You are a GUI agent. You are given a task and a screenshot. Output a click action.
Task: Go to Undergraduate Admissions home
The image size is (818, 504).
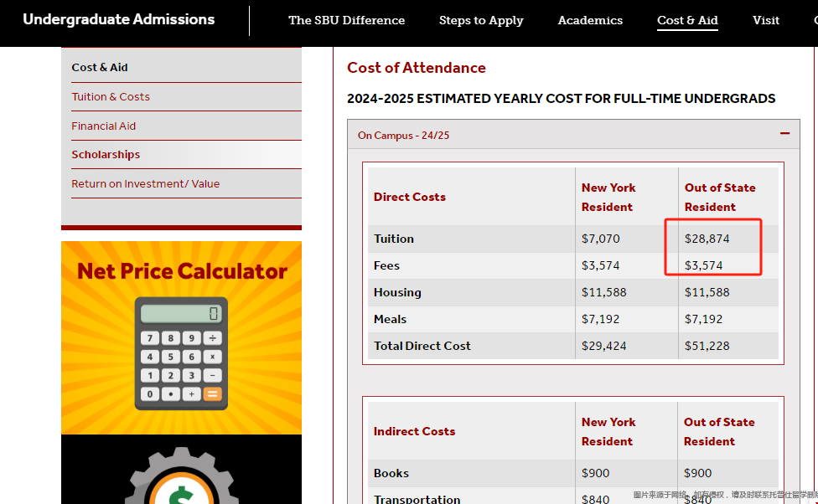coord(119,19)
